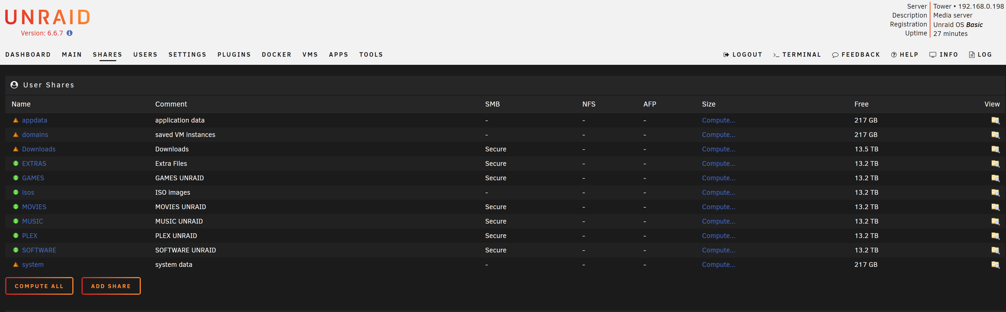Click the green status dot for GAMES
Image resolution: width=1006 pixels, height=312 pixels.
pyautogui.click(x=16, y=178)
